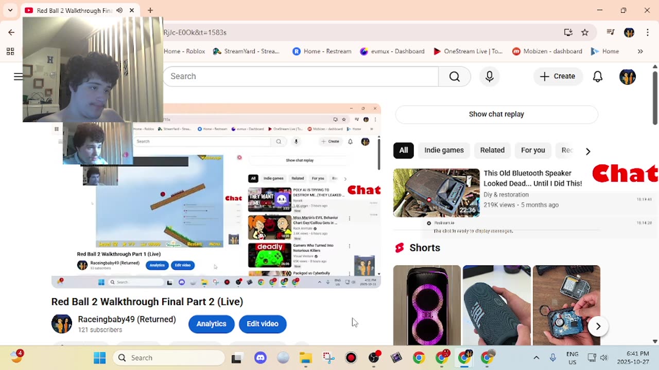Viewport: 659px width, 370px height.
Task: Open 'This Old Bluetooth Speaker Looked Dead' title
Action: 533,178
